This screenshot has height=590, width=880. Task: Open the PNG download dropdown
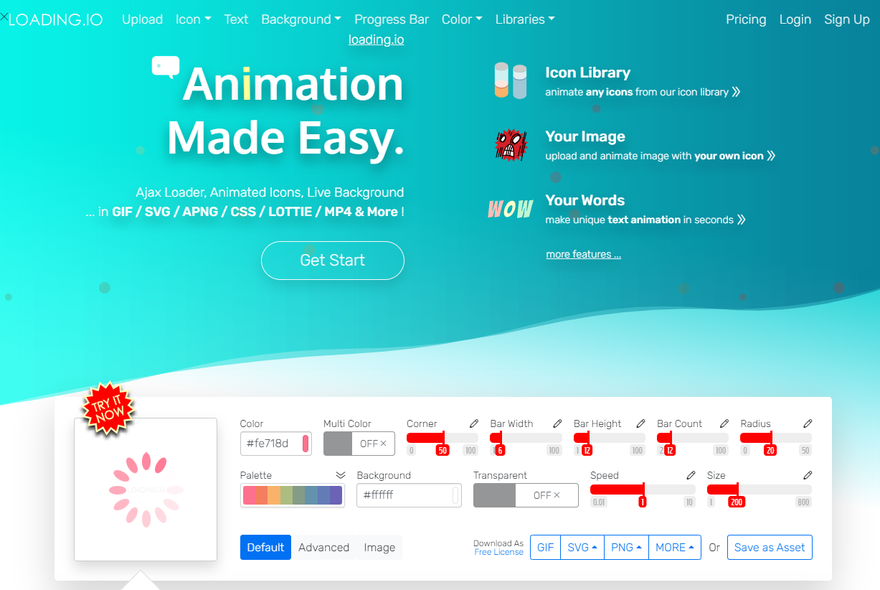pos(626,548)
